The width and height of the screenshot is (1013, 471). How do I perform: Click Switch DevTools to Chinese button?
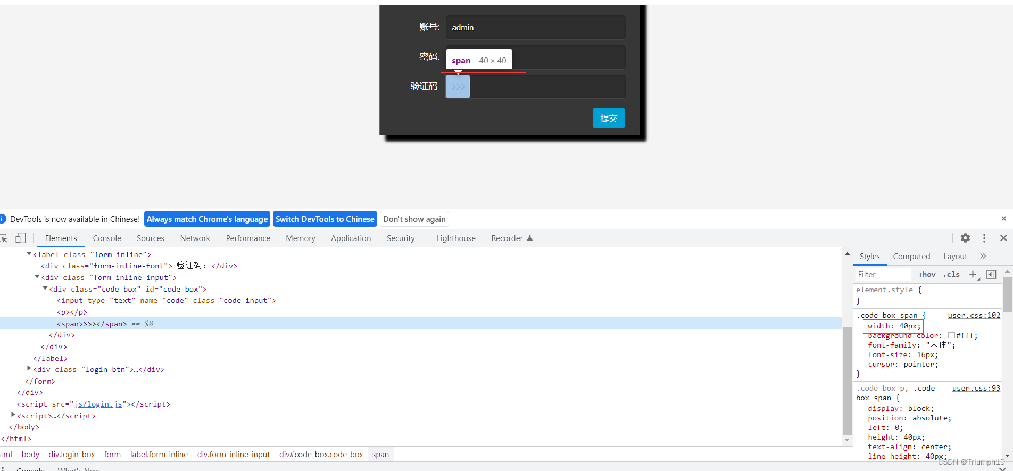(x=325, y=219)
